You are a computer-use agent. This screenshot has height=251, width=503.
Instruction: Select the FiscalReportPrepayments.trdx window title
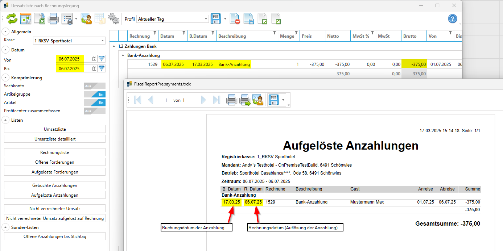pos(163,84)
